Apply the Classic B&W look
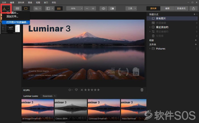199x123 pixels. [71, 110]
